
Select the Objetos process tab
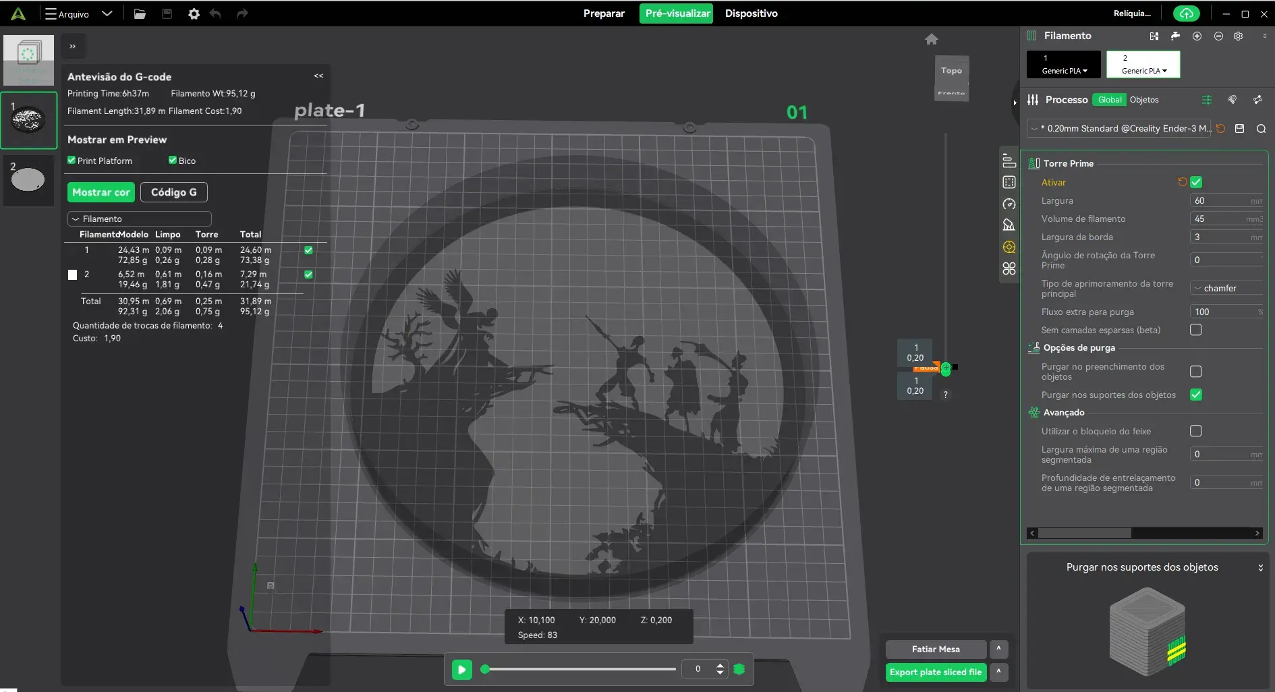click(x=1144, y=100)
